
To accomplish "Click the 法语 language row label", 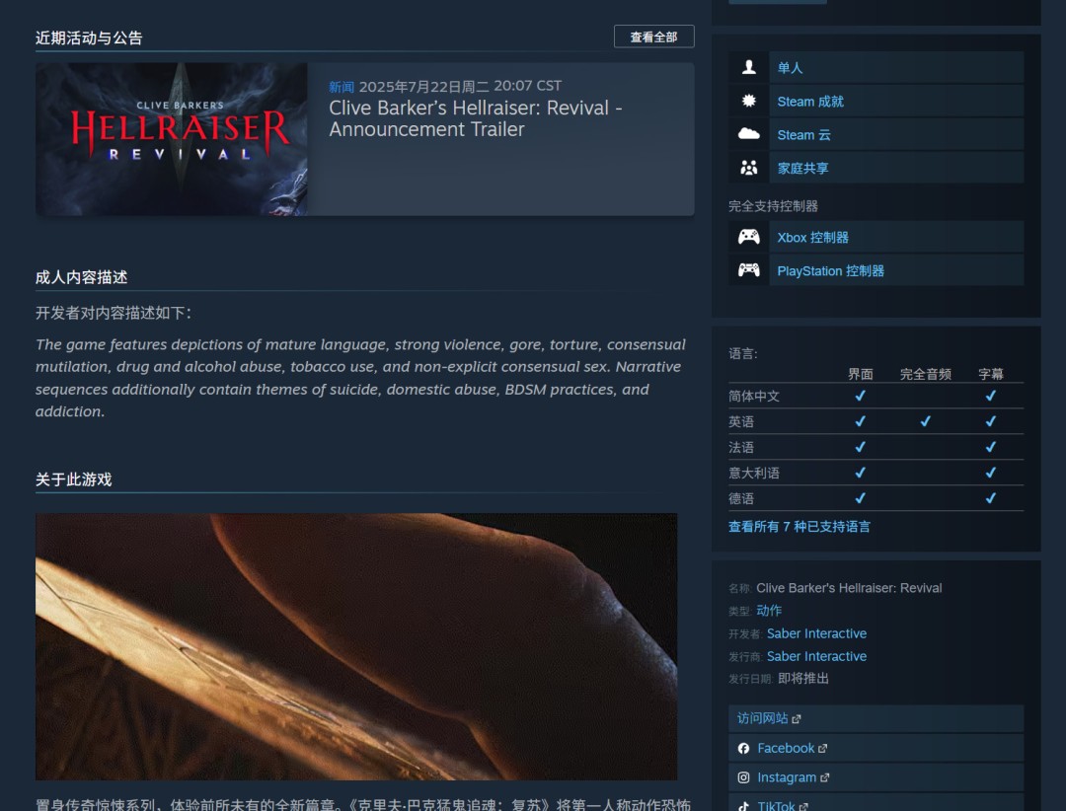I will click(741, 447).
